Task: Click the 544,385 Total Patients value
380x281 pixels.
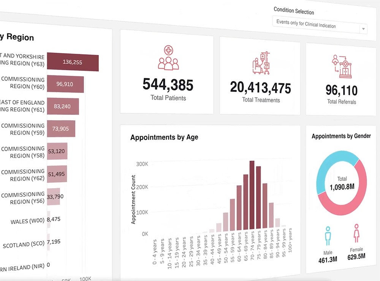Action: tap(168, 85)
